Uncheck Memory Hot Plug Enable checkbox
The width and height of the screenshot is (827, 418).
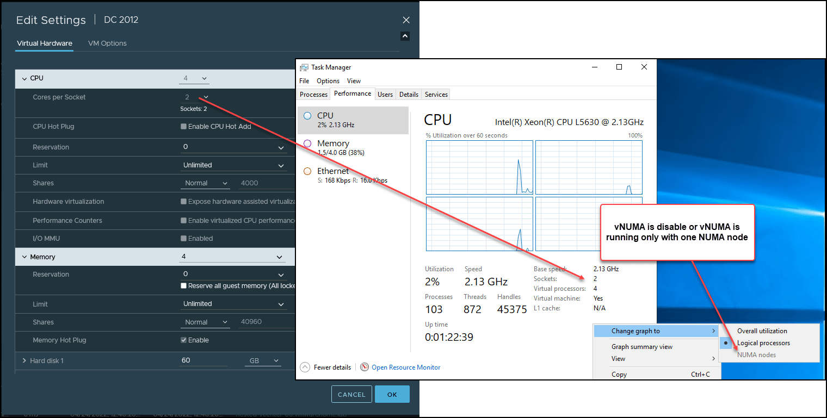coord(183,340)
